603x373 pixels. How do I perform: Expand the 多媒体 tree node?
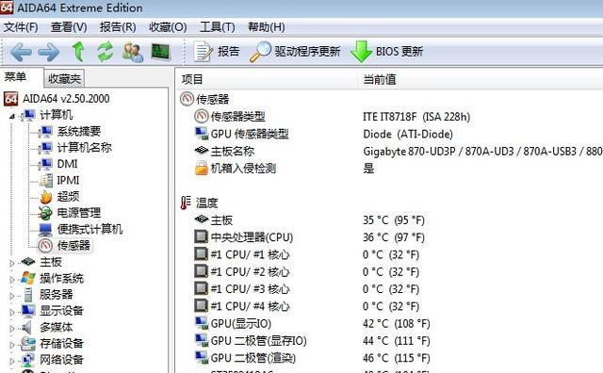click(x=12, y=329)
